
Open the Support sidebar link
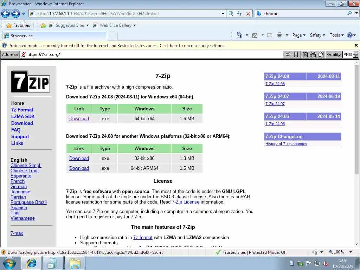point(20,137)
